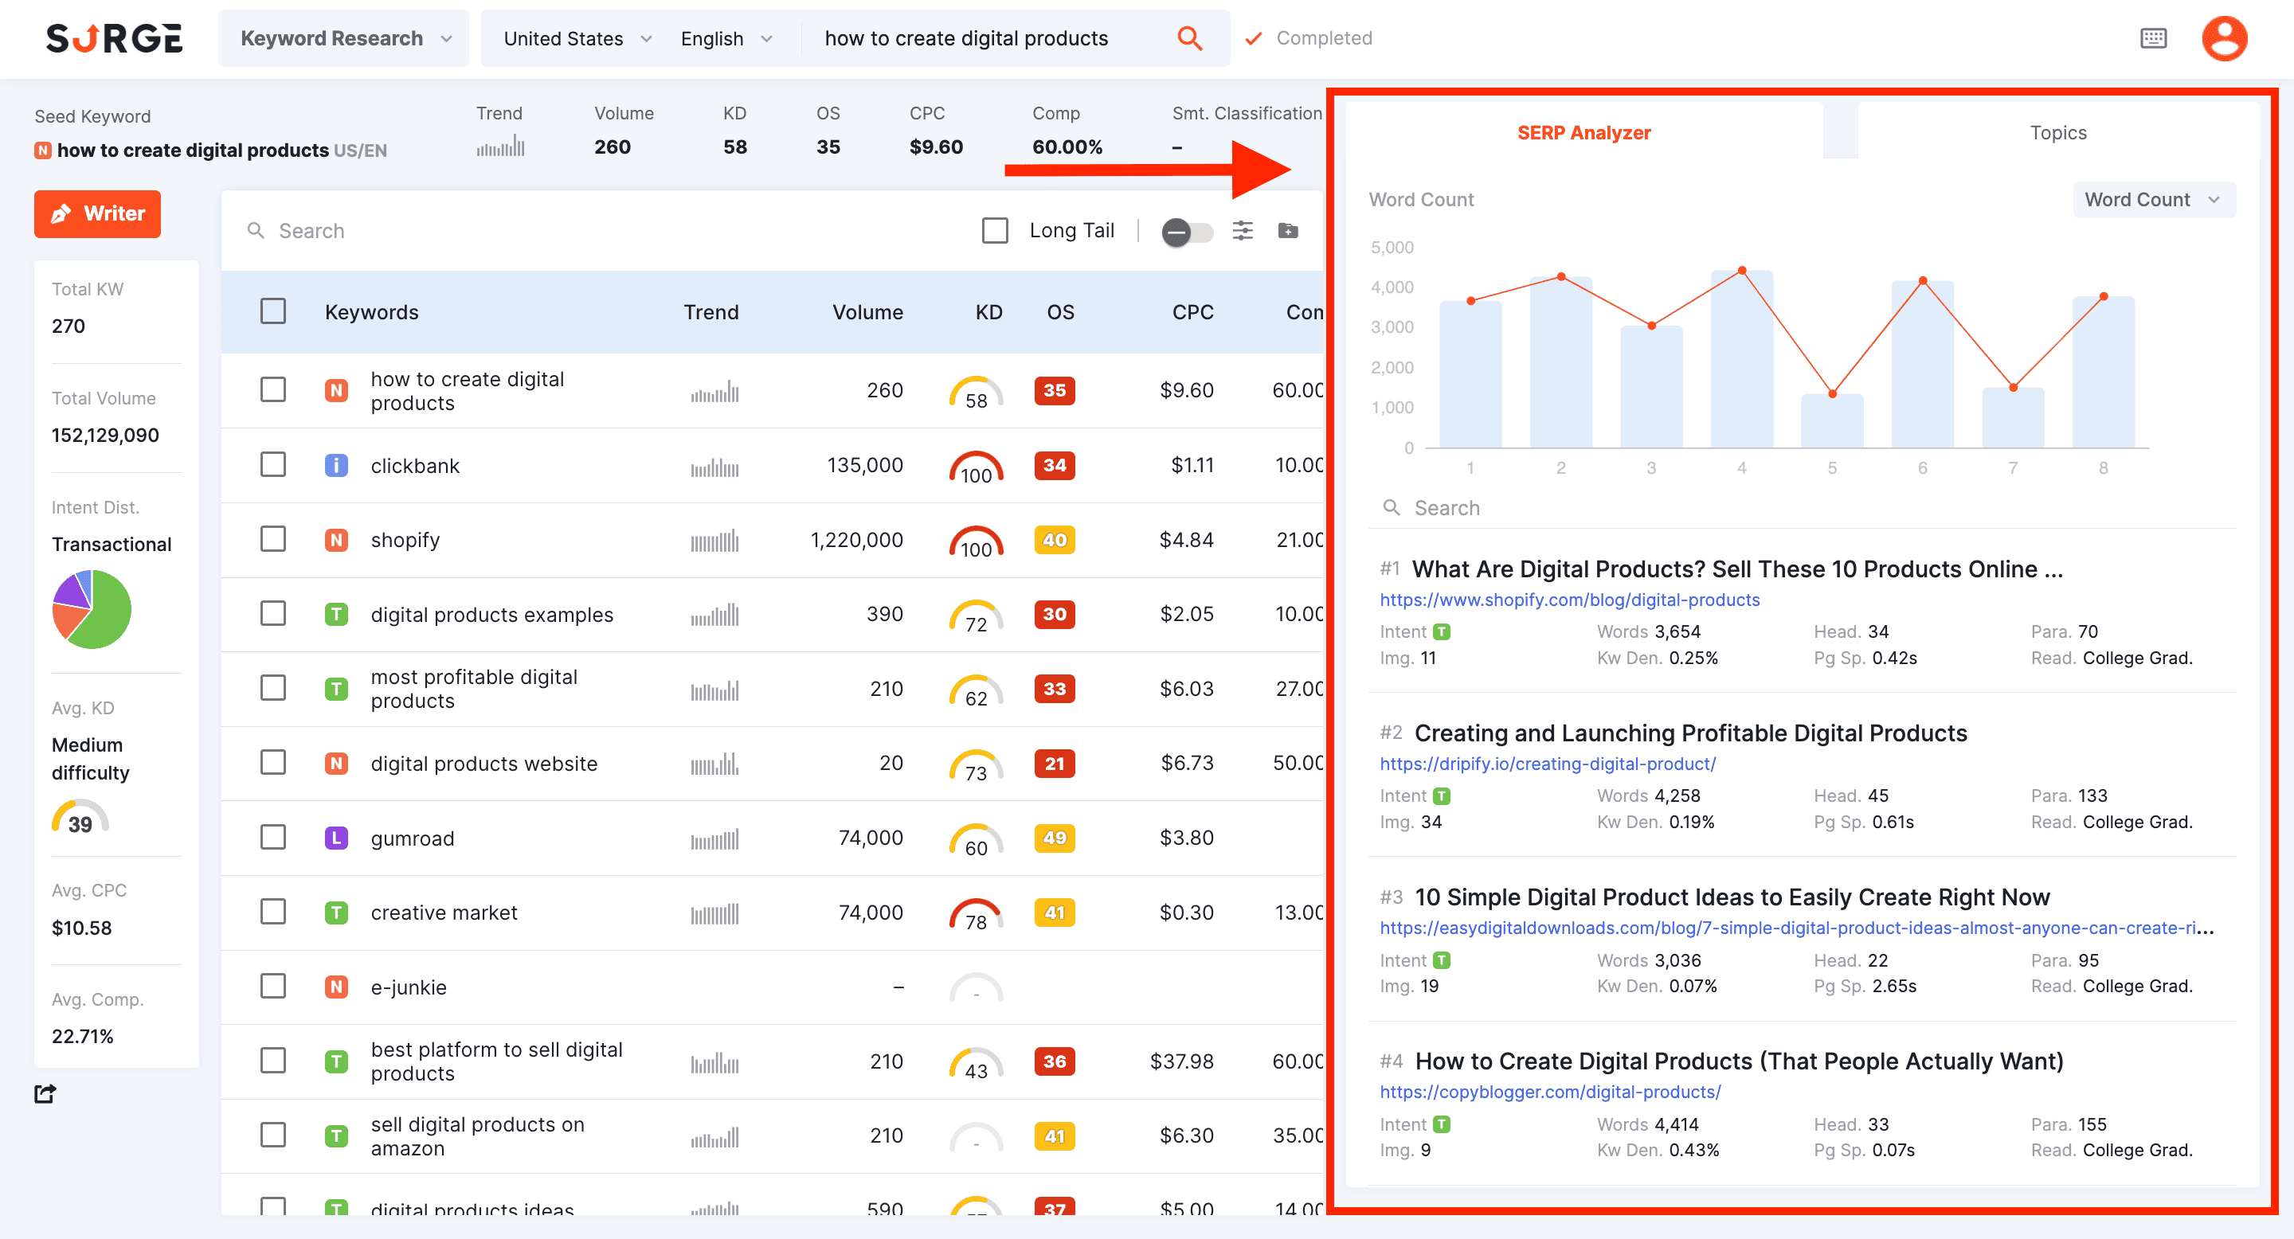Check the how to create digital products row
This screenshot has height=1239, width=2294.
point(272,390)
